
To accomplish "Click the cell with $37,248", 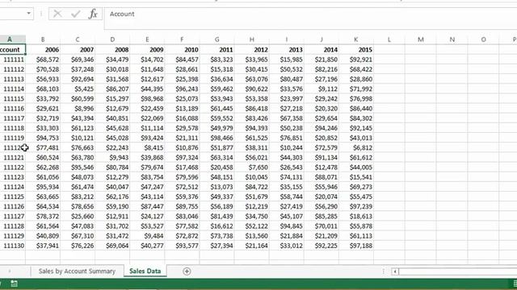I will (x=78, y=69).
